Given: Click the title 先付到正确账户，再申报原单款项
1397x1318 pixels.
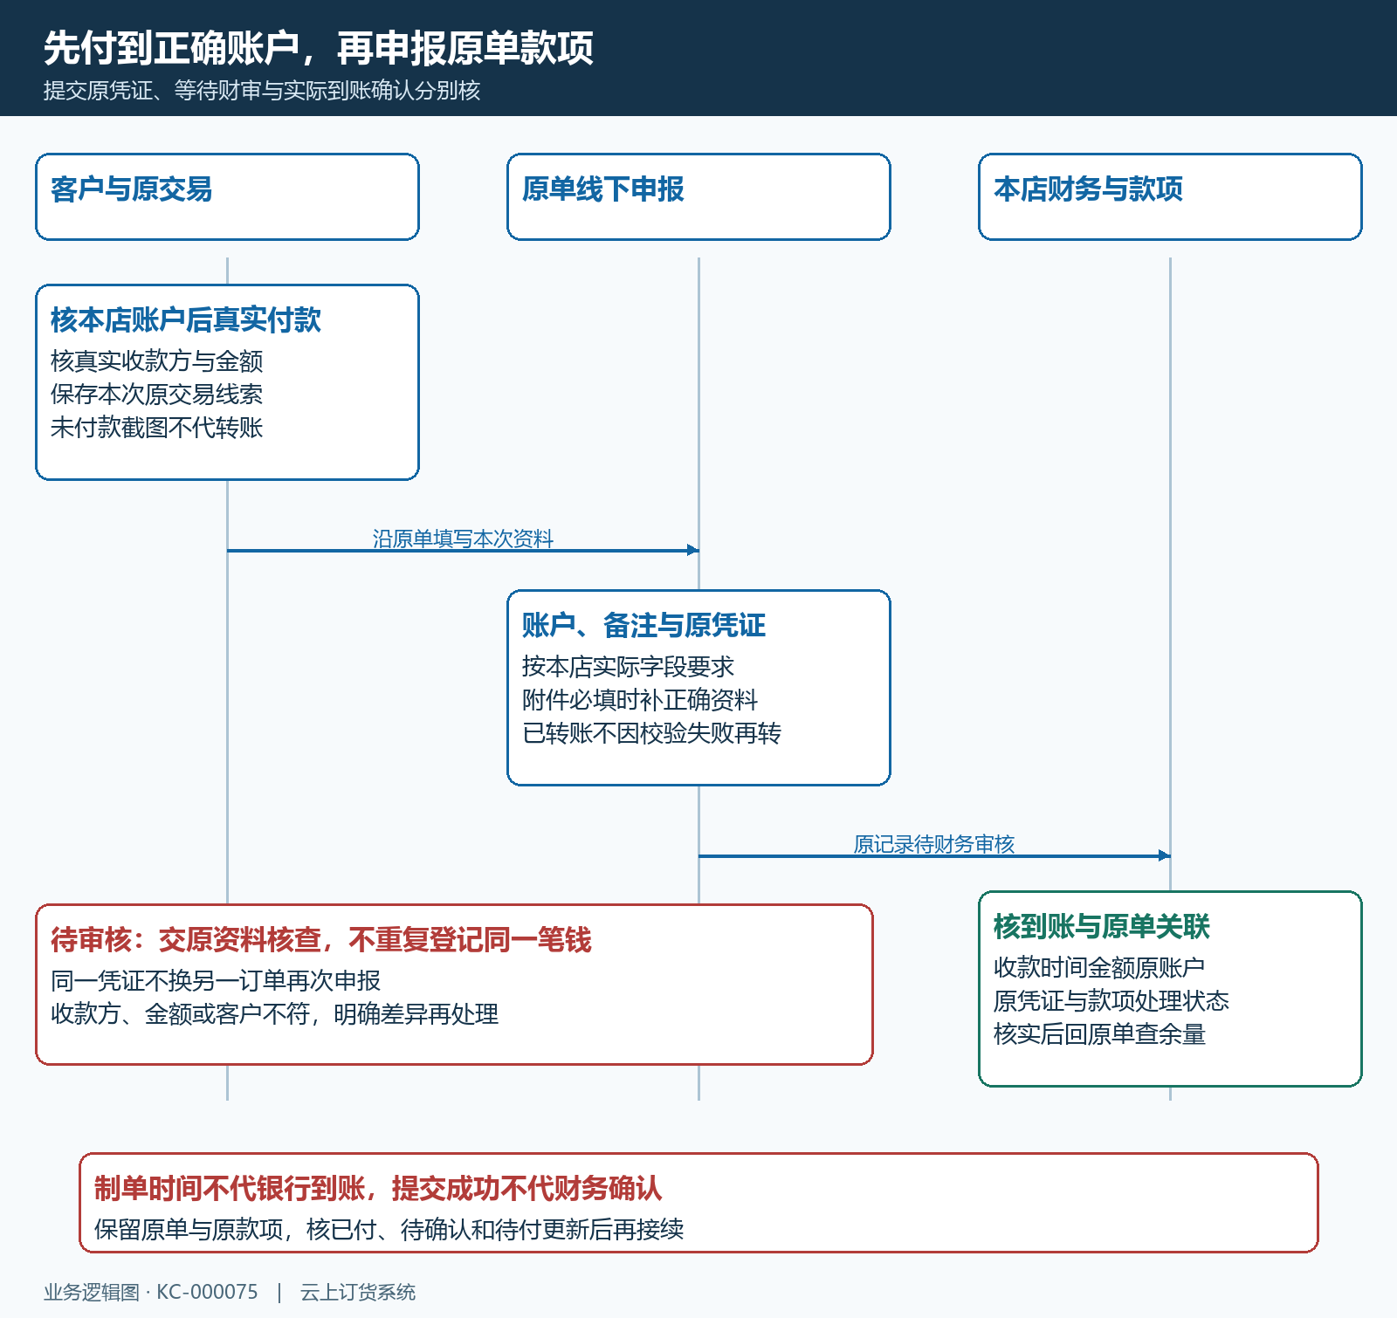Looking at the screenshot, I should click(319, 48).
